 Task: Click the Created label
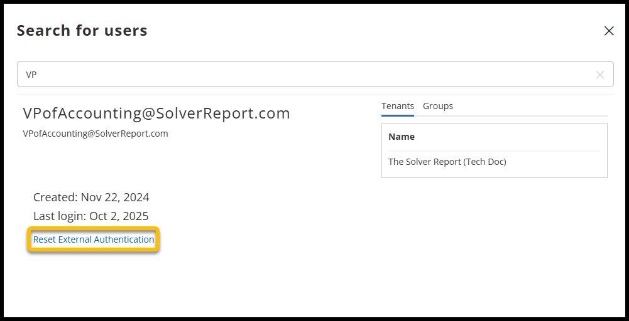[55, 197]
